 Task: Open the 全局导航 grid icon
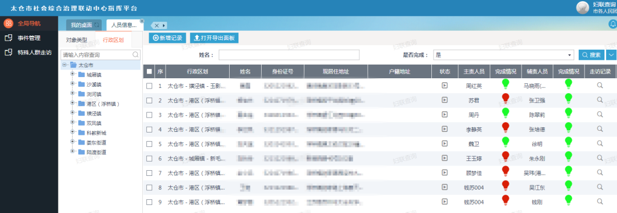pos(8,23)
